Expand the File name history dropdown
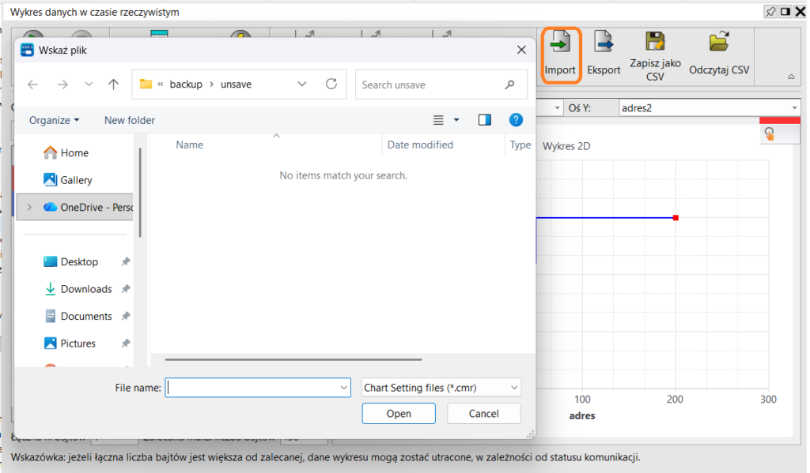Screen dimensions: 810x473 click(343, 388)
